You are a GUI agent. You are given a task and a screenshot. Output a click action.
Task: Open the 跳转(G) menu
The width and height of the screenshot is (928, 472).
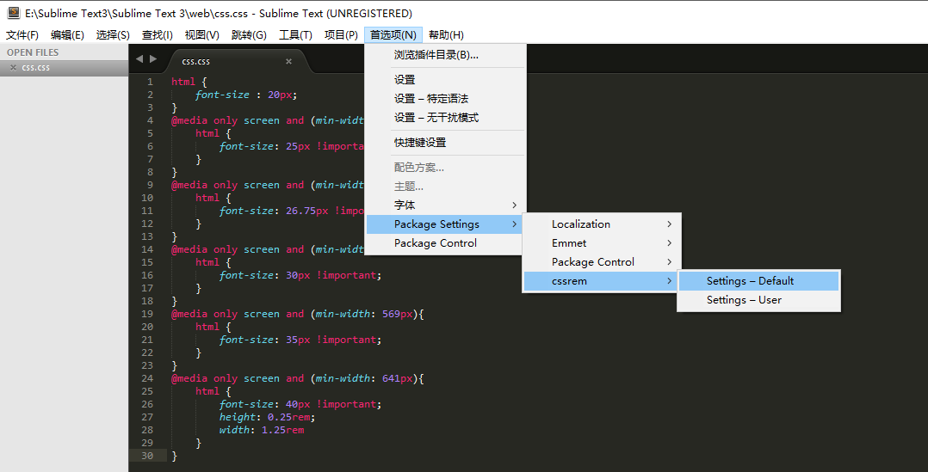point(249,35)
